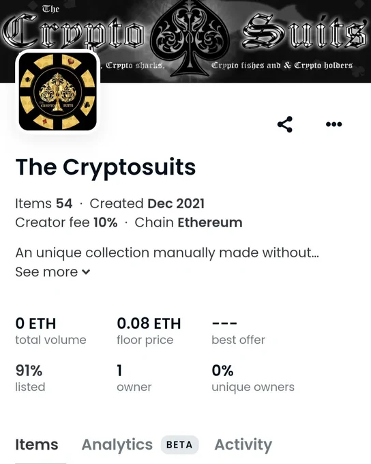
Task: Click the 0 ETH total volume stat
Action: (x=50, y=331)
